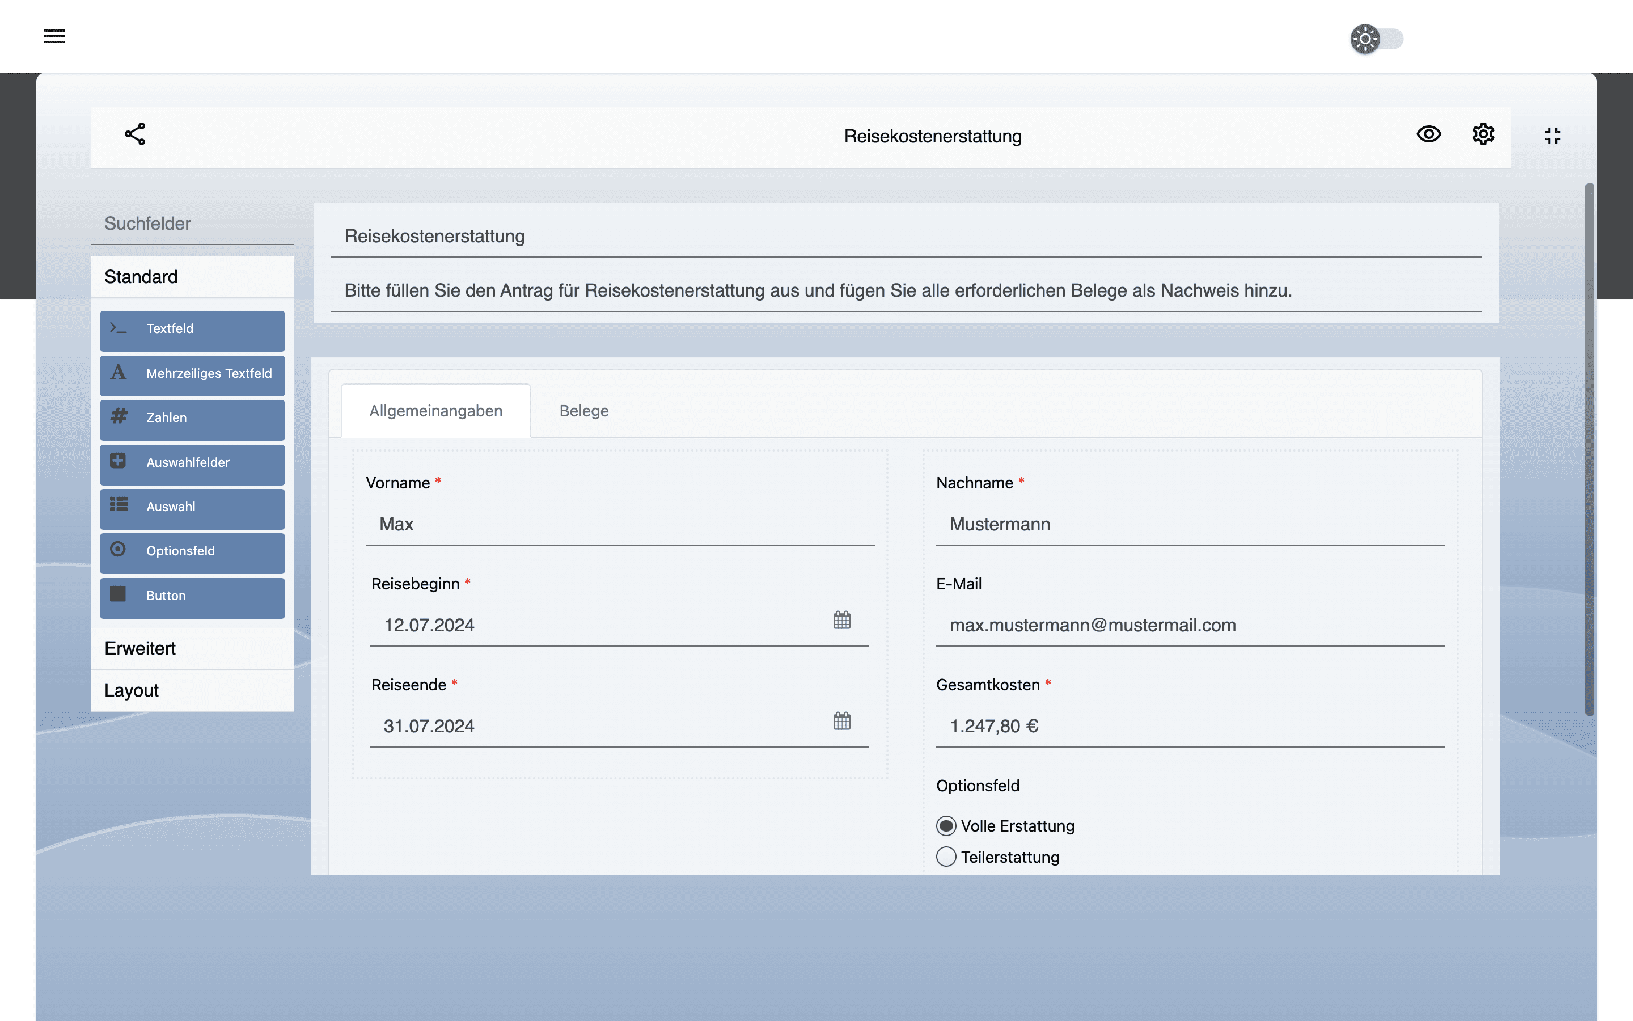Select the Auswahlfelder plus field
The height and width of the screenshot is (1021, 1633).
pos(192,463)
